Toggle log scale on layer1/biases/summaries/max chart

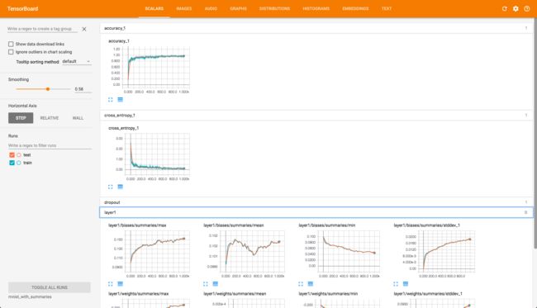coord(121,284)
